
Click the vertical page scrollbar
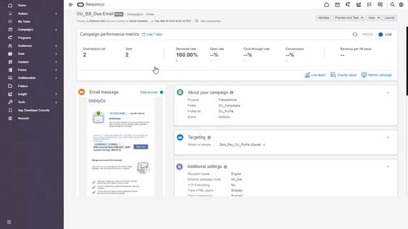click(407, 61)
